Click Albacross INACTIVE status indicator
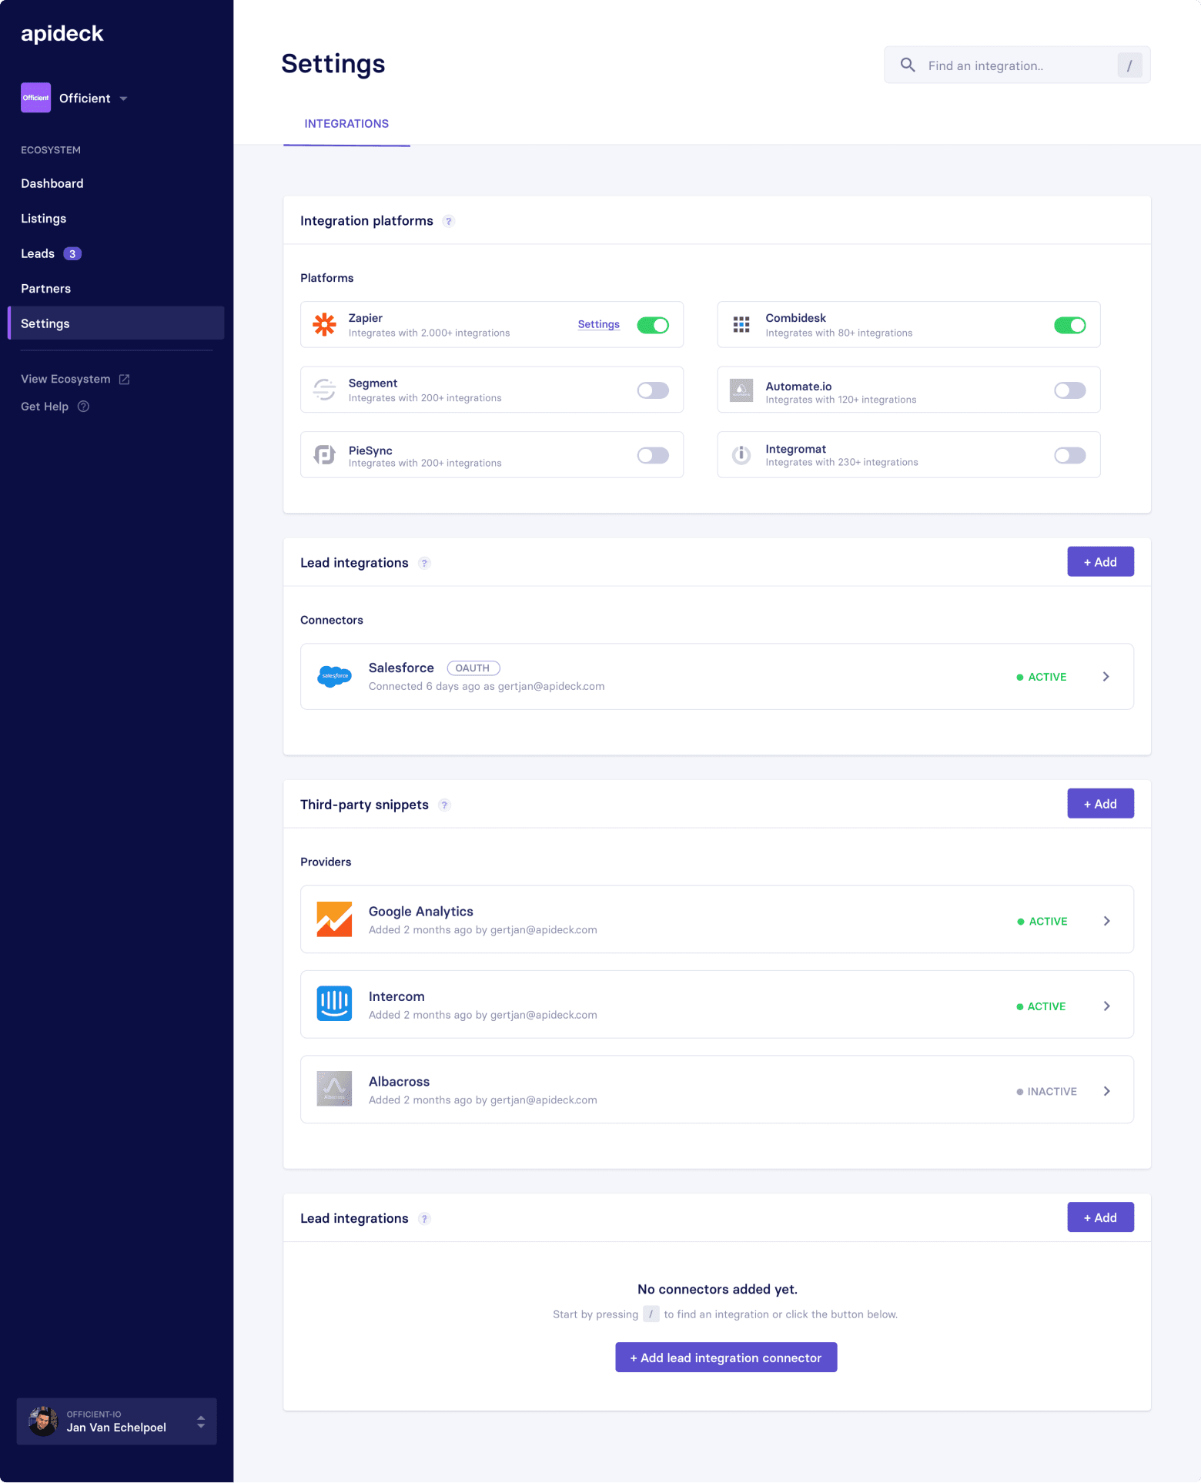 coord(1047,1092)
